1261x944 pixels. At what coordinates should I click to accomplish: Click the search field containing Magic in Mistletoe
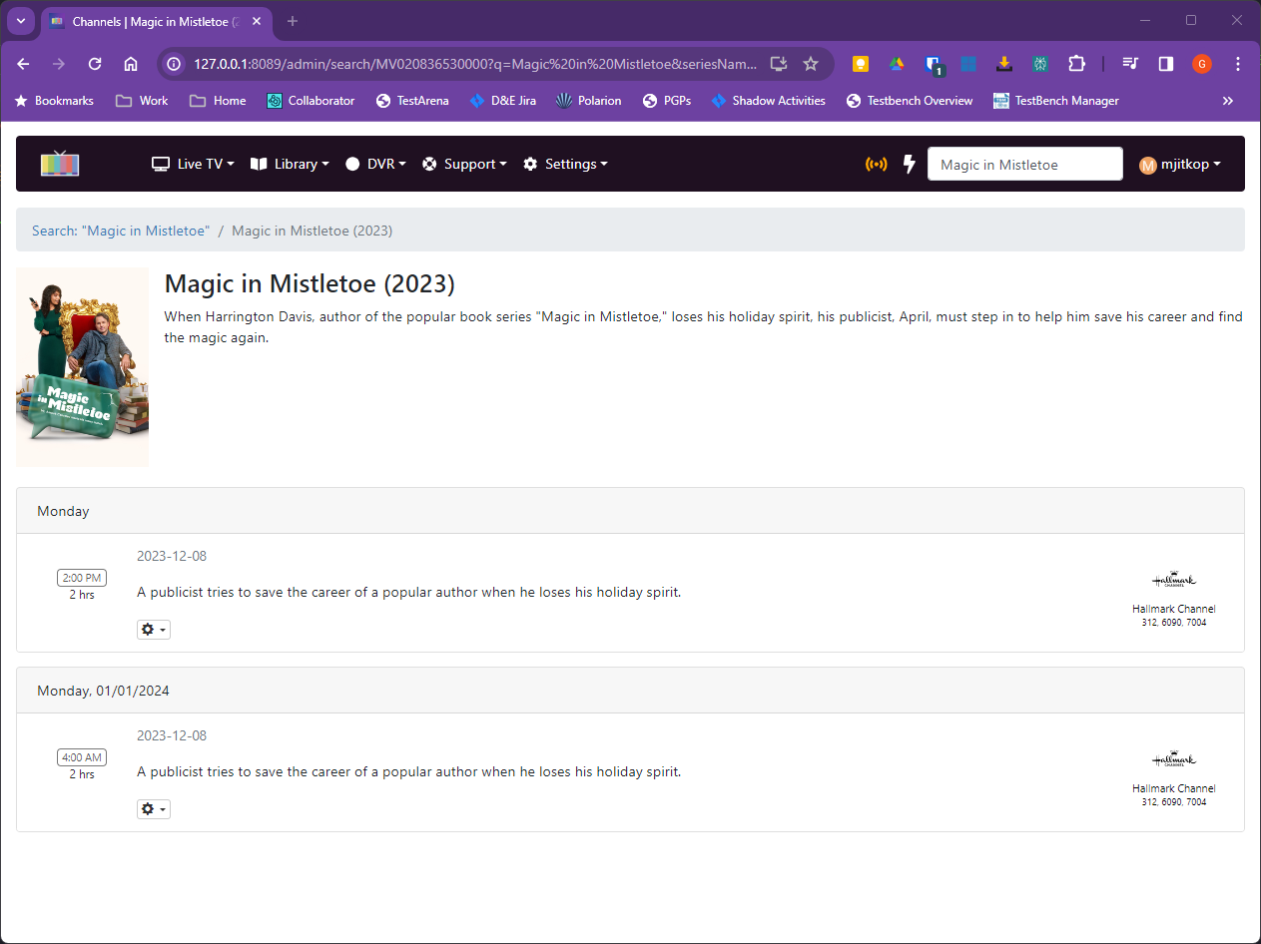point(1024,164)
